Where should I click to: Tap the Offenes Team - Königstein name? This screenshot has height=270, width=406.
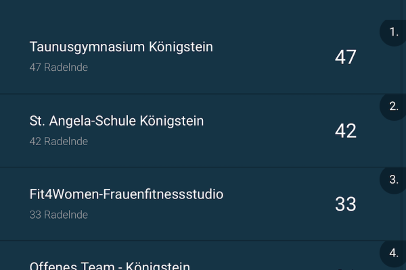point(110,266)
